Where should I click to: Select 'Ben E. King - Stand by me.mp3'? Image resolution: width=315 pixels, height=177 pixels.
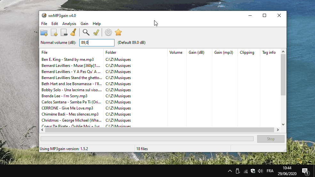coord(68,60)
